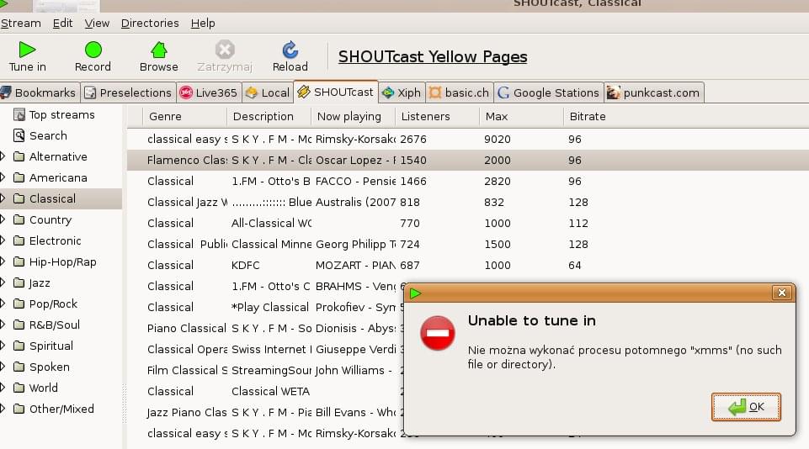The height and width of the screenshot is (449, 809).
Task: Open Search via its magnifier icon
Action: click(x=19, y=135)
